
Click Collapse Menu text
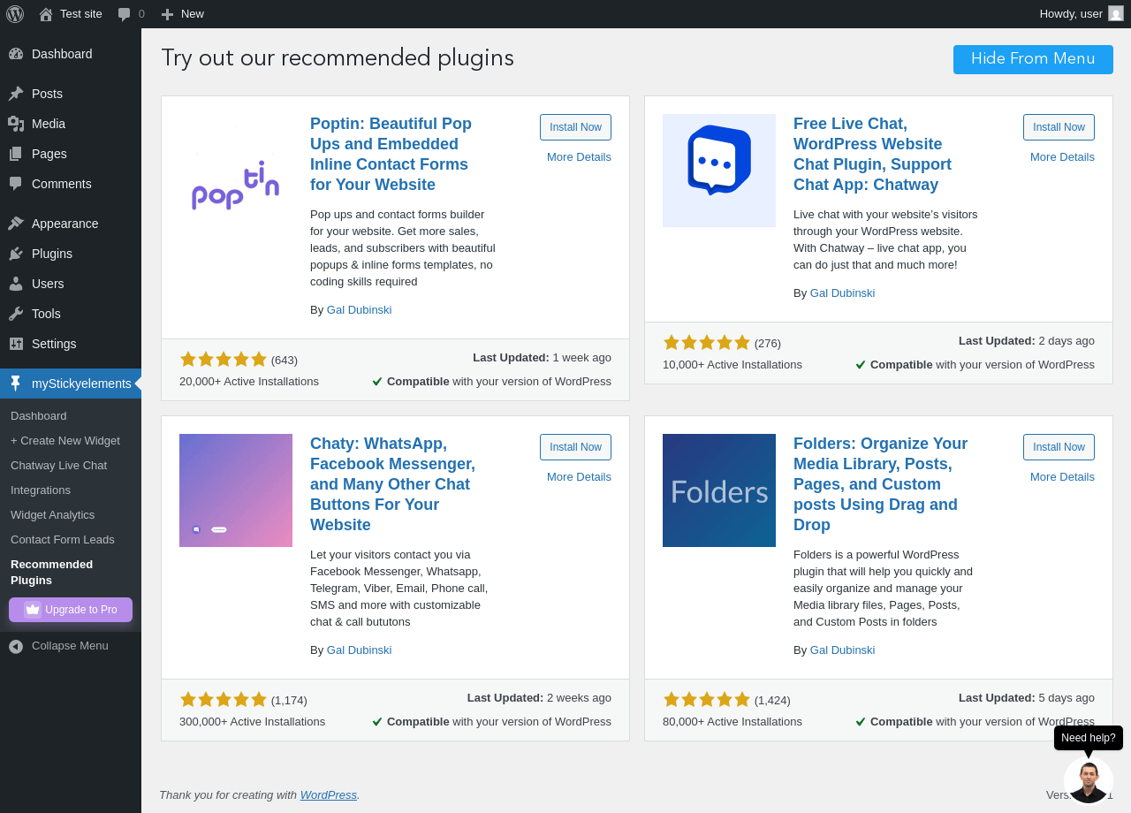pyautogui.click(x=70, y=646)
